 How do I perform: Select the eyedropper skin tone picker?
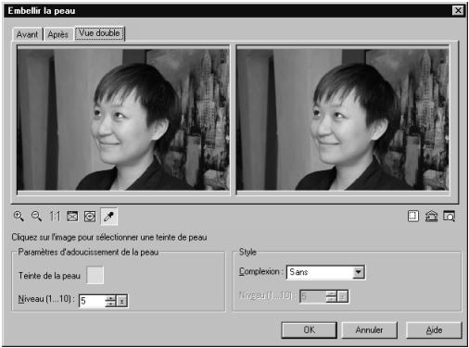(108, 217)
